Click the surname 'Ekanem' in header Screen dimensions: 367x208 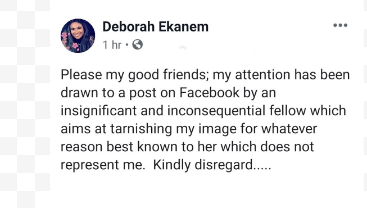coord(183,26)
